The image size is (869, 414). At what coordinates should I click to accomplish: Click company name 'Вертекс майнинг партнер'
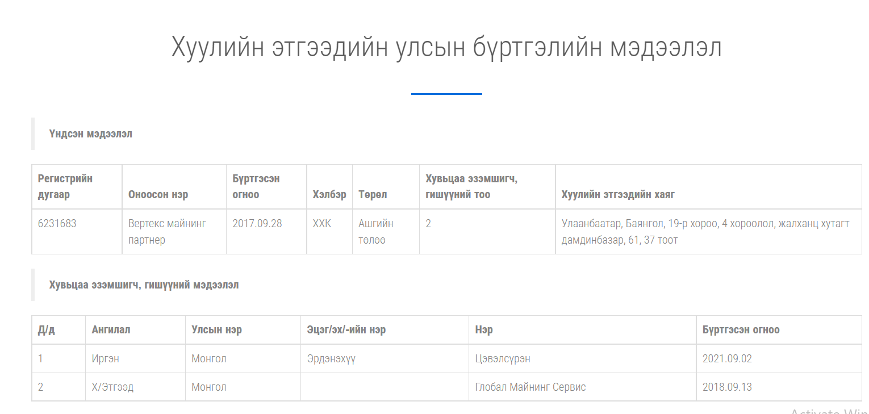(x=167, y=232)
